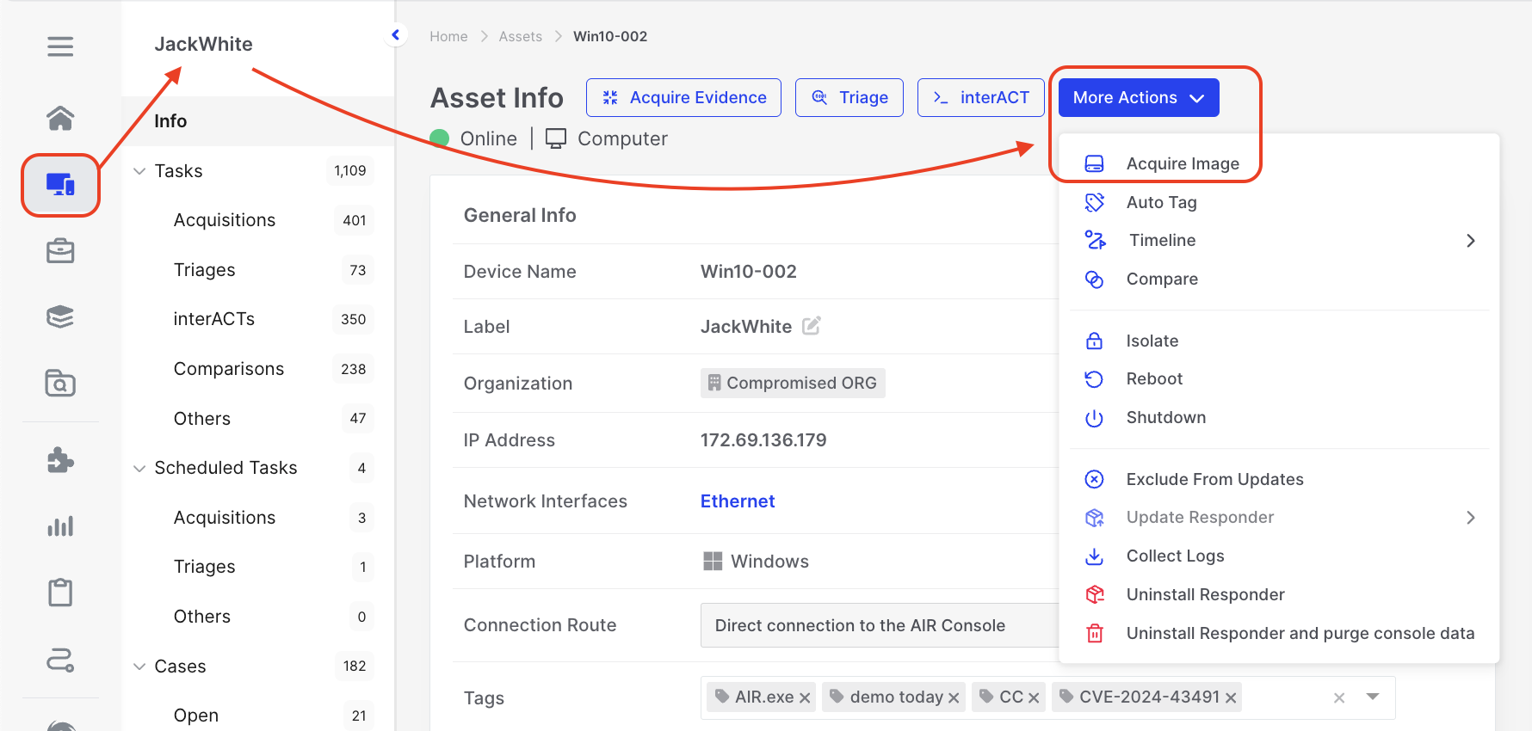Choose Acquire Image from the menu
The width and height of the screenshot is (1532, 731).
1182,163
